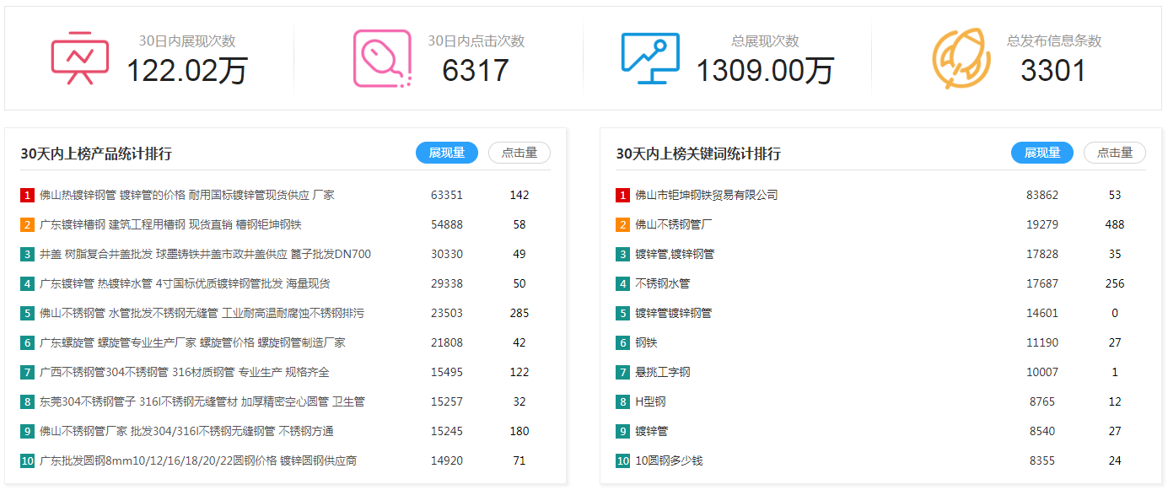Click heading 30天内上榜关键词统计排行
Image resolution: width=1168 pixels, height=490 pixels.
point(698,153)
